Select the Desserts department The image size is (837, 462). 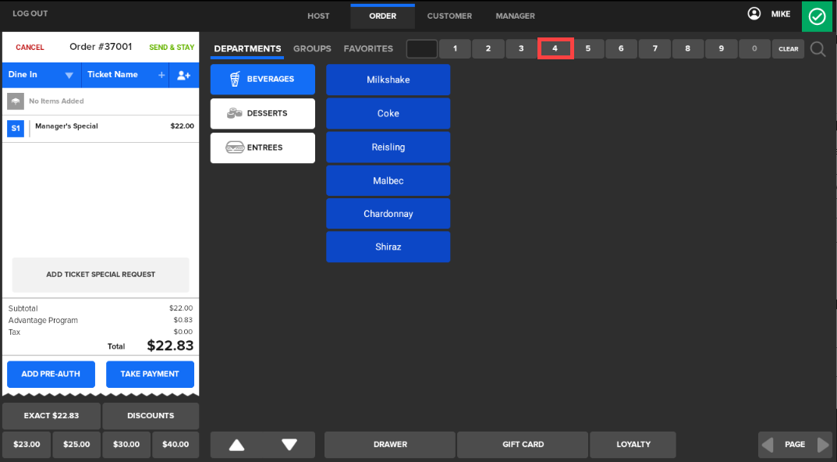(x=262, y=114)
